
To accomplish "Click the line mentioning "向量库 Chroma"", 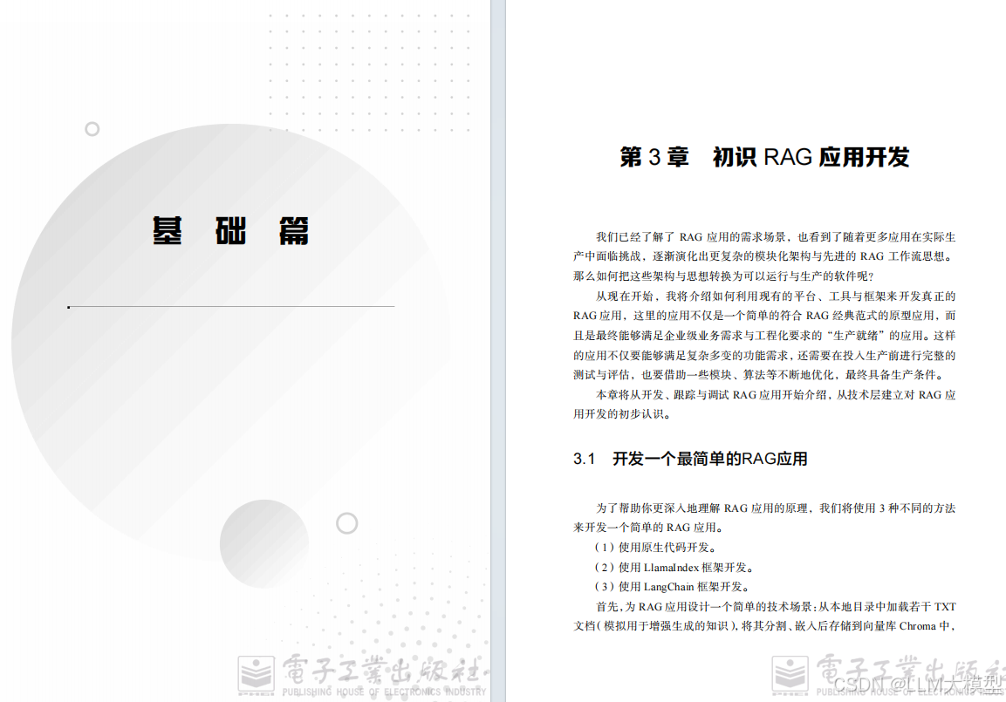I will coord(764,626).
